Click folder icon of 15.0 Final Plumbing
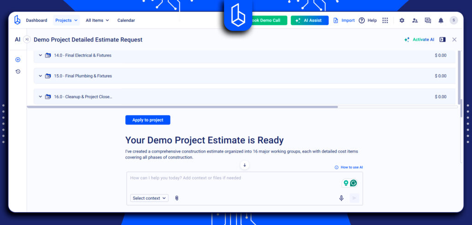 pos(48,76)
